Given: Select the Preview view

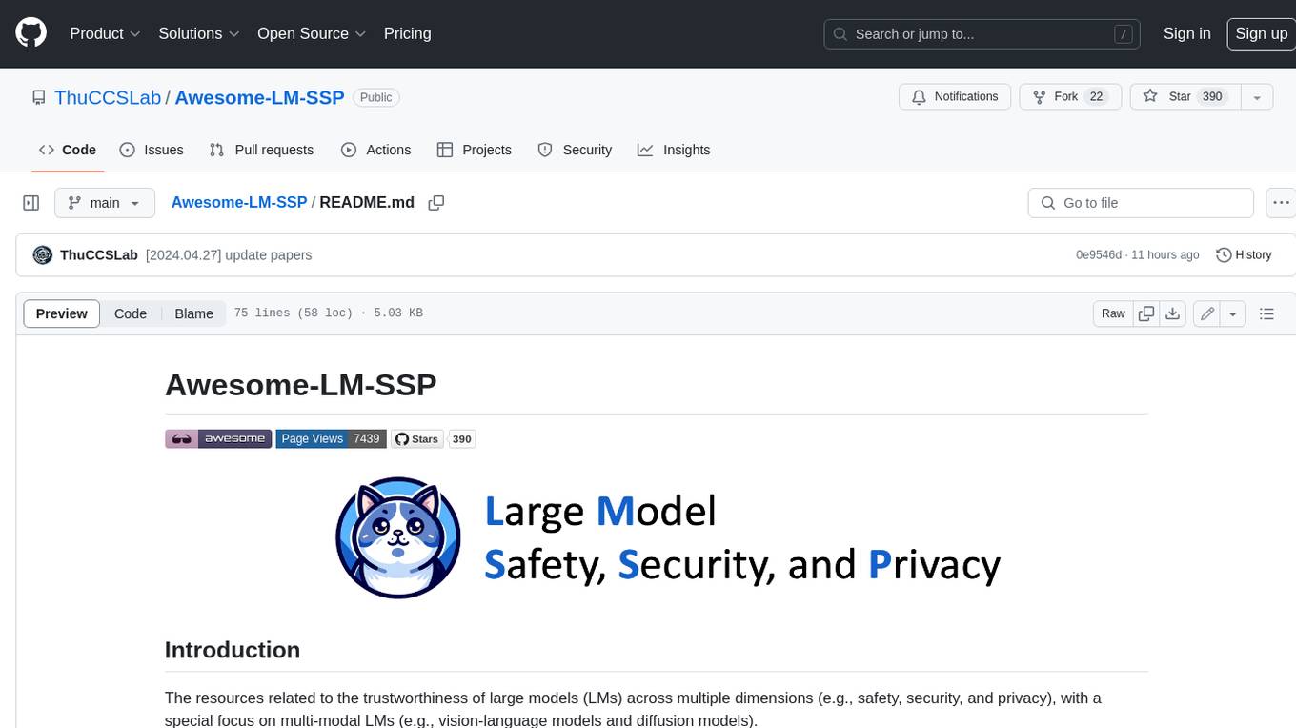Looking at the screenshot, I should [x=62, y=313].
